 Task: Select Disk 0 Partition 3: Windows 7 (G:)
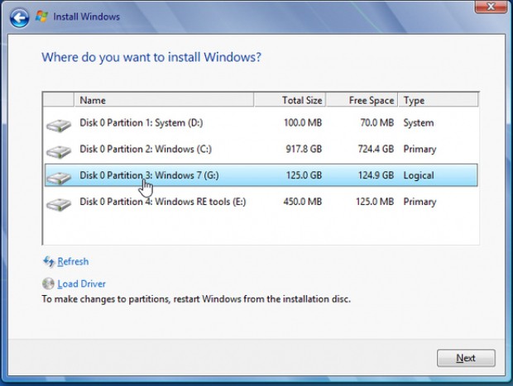pos(261,175)
